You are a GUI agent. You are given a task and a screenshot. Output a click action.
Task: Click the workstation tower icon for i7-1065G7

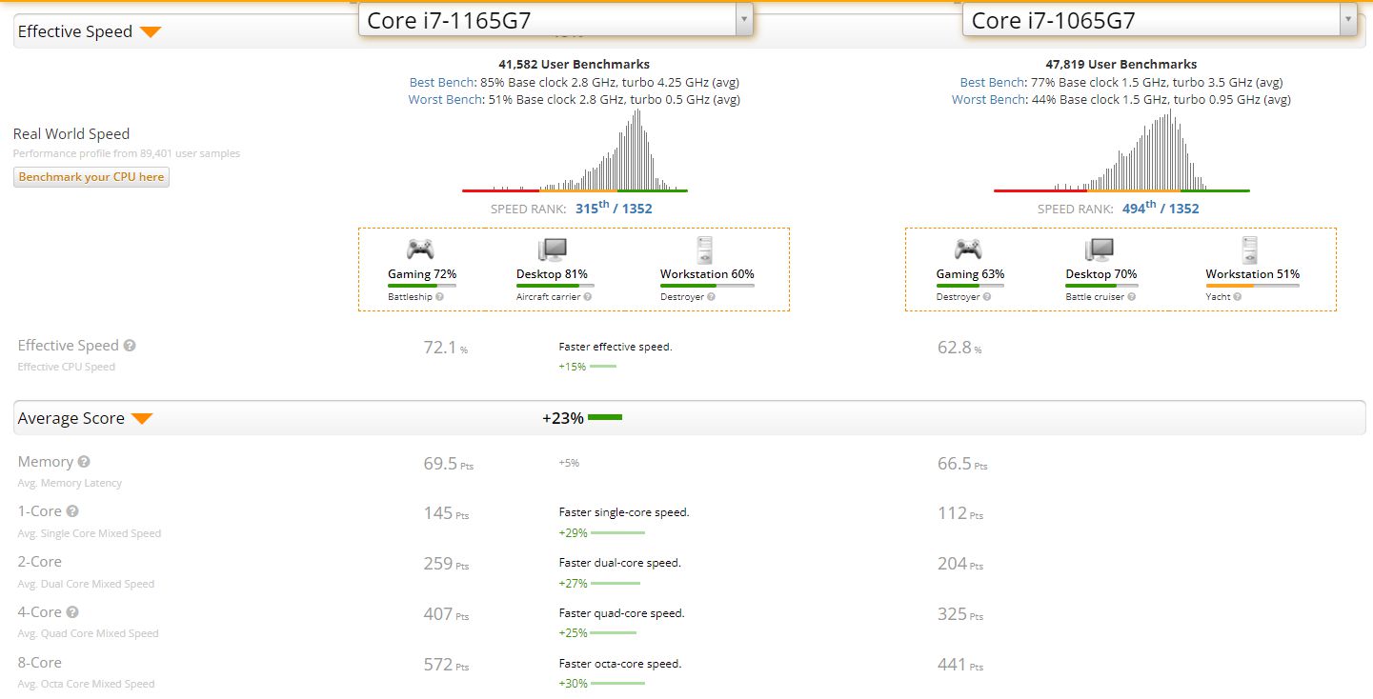tap(1251, 250)
